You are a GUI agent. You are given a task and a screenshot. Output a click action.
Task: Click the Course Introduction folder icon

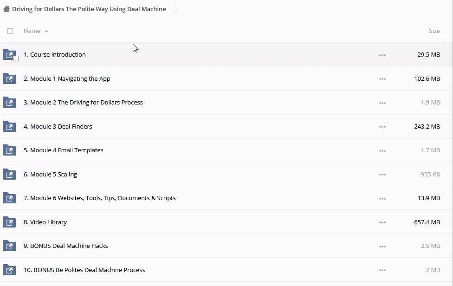coord(9,54)
